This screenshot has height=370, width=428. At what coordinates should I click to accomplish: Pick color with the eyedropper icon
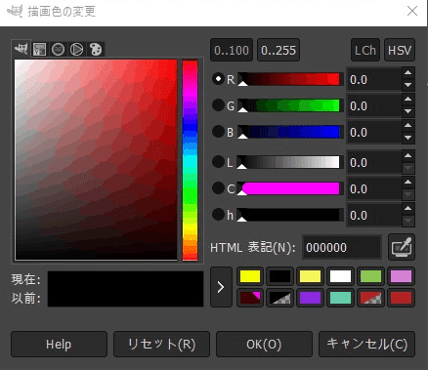402,247
